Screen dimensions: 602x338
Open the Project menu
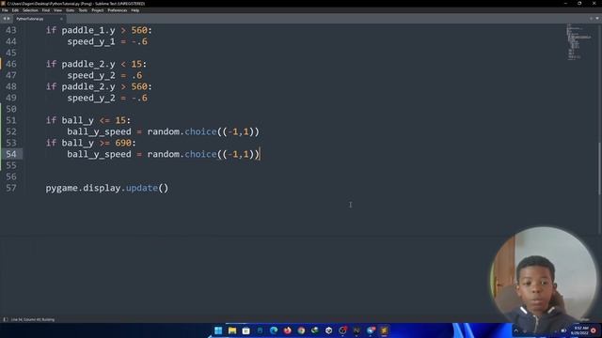[98, 10]
